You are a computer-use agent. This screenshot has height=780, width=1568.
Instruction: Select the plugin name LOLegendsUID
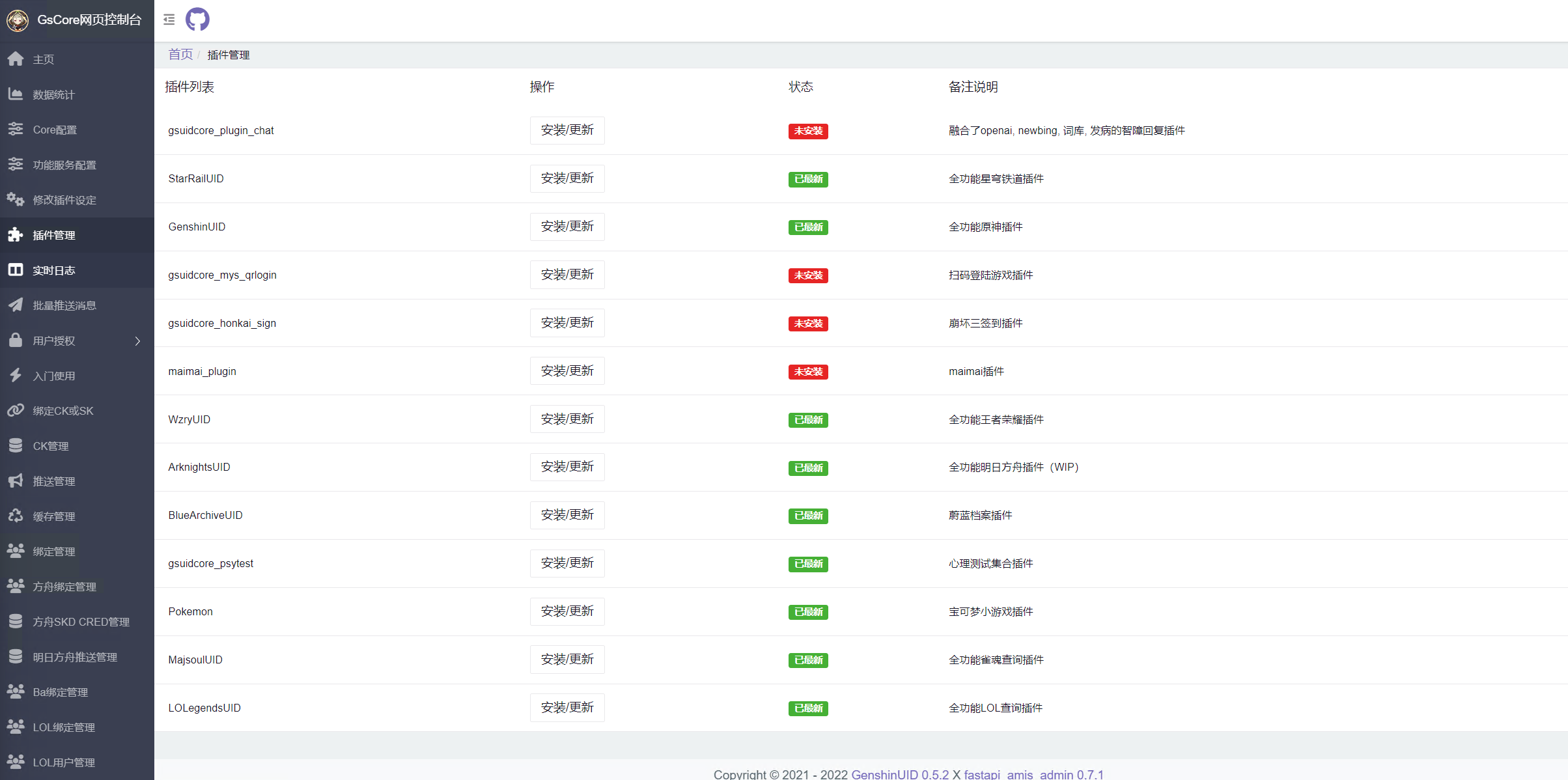[204, 708]
